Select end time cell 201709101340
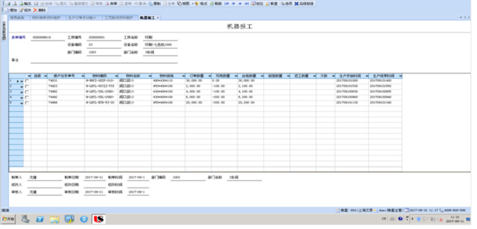The width and height of the screenshot is (477, 229). (x=385, y=103)
